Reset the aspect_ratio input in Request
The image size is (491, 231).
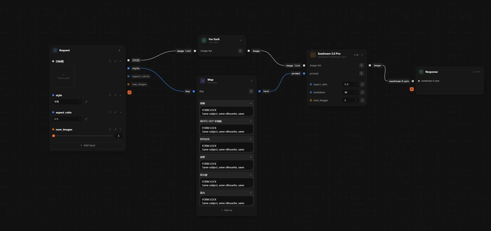click(x=110, y=112)
